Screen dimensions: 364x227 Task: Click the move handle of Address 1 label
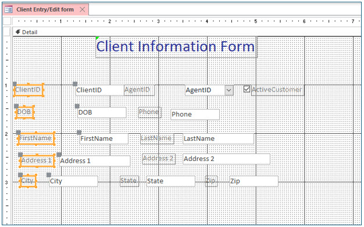20,155
